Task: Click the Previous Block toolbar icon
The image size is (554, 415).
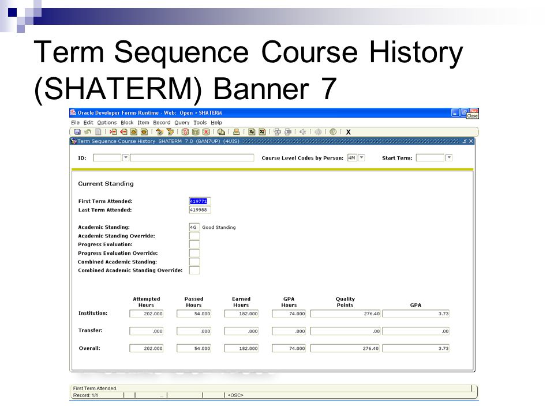Action: coord(159,132)
